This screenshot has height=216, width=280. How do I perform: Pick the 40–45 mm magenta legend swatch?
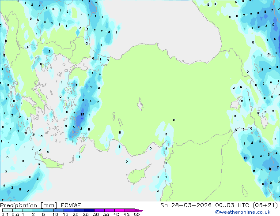120,210
